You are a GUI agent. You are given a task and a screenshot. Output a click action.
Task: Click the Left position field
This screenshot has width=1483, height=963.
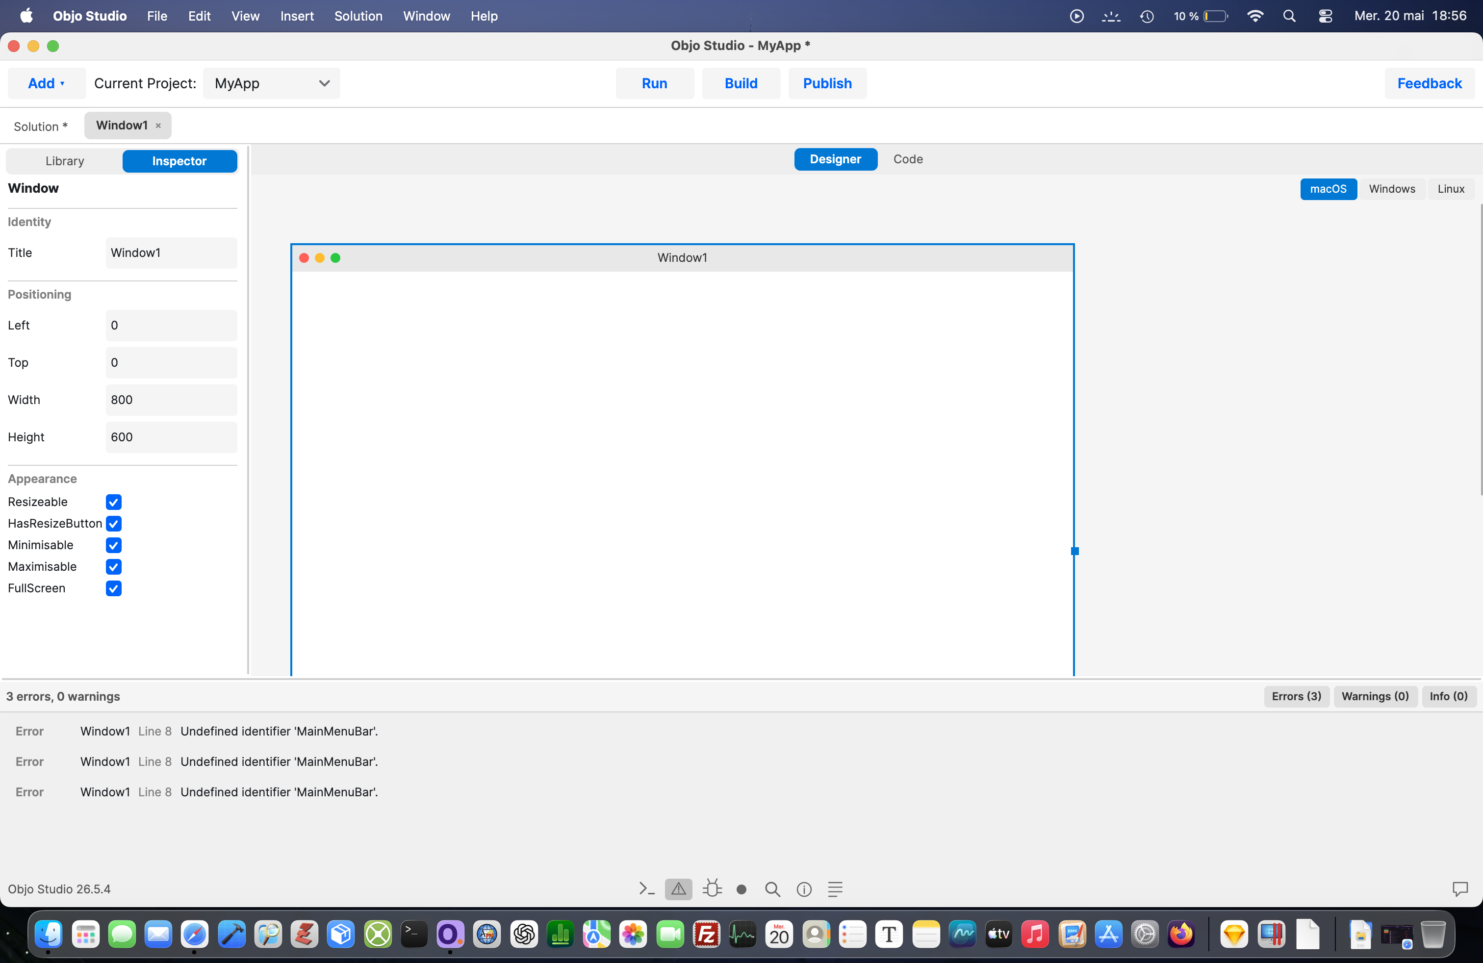[171, 325]
